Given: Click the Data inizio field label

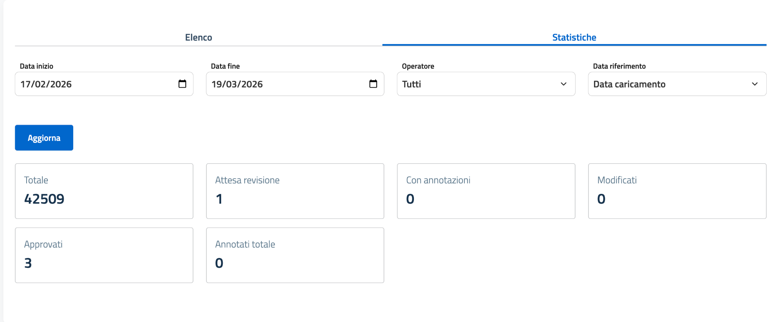Looking at the screenshot, I should [x=36, y=66].
